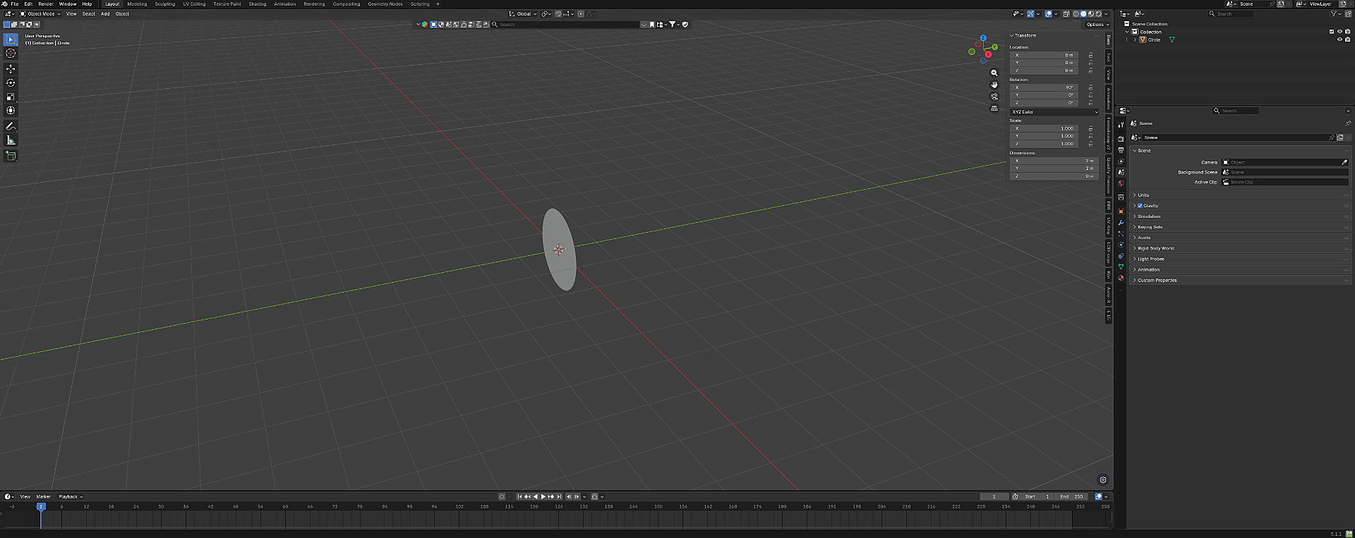Click the Blender logo icon

point(5,4)
